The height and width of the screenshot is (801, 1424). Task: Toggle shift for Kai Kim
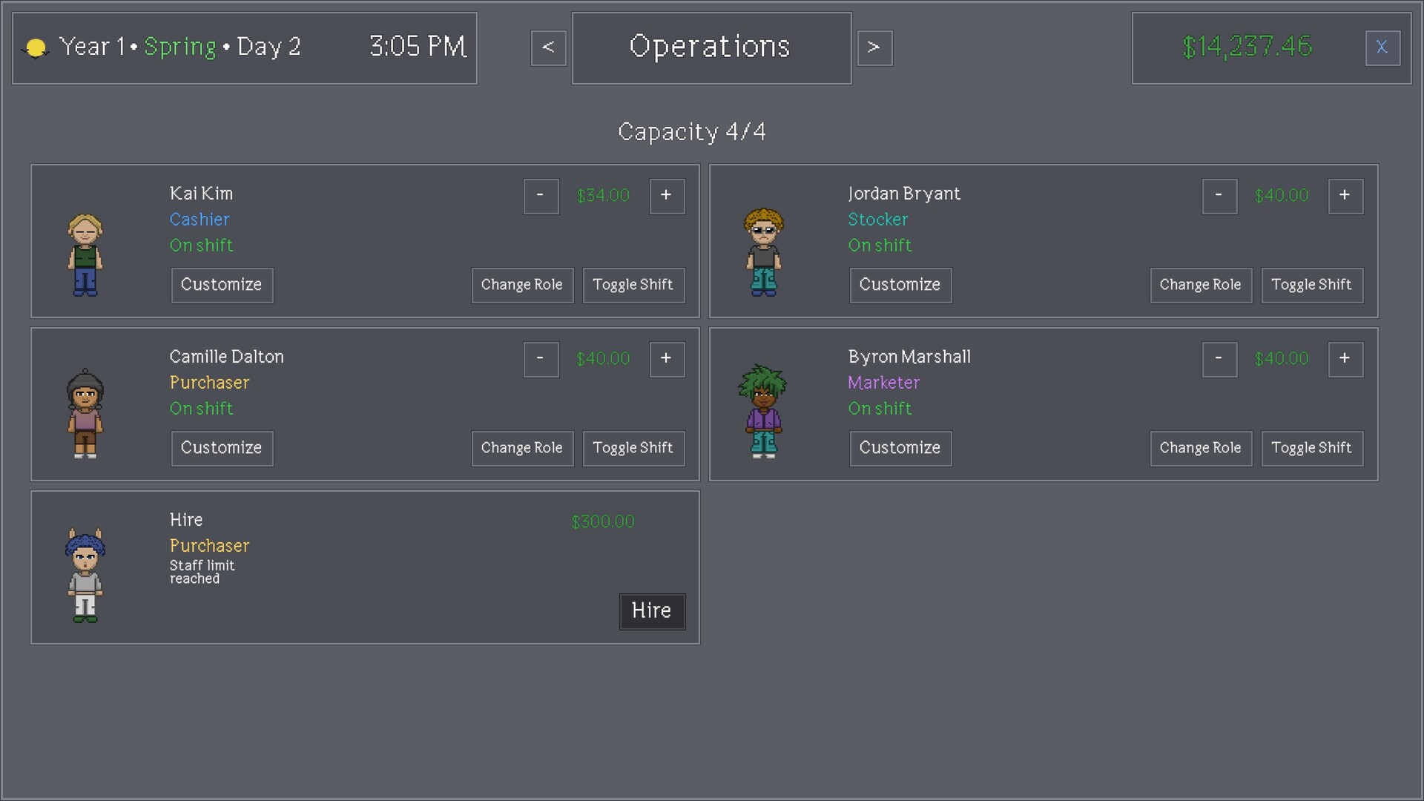(633, 285)
